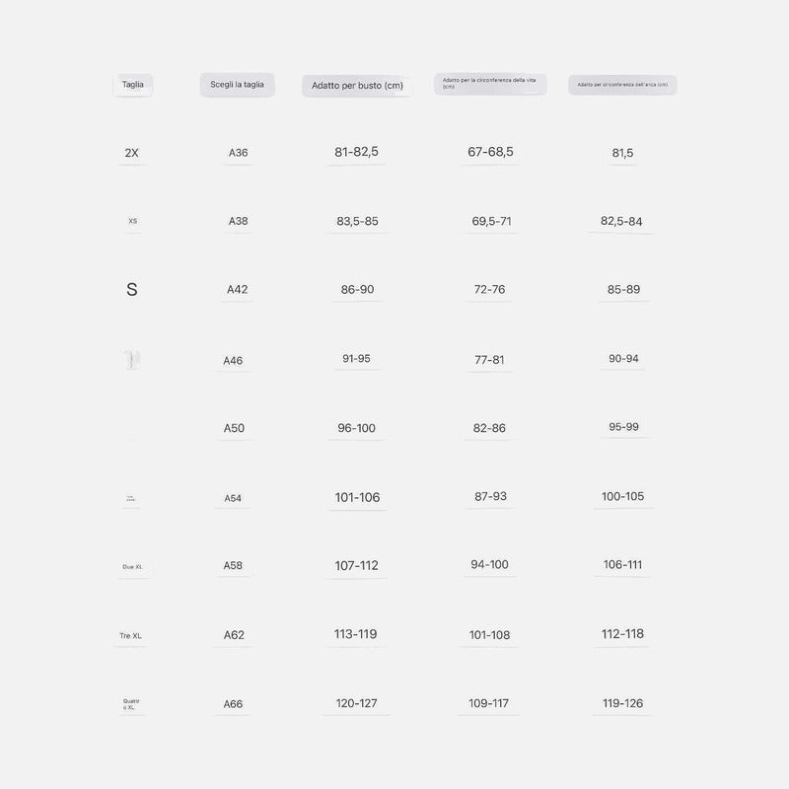The height and width of the screenshot is (789, 789).
Task: Click the hip circumference column header
Action: coord(622,85)
